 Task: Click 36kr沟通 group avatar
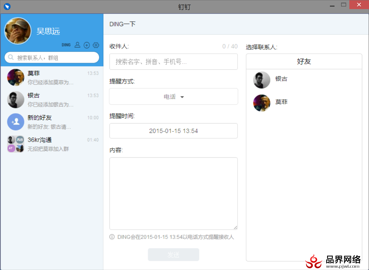pyautogui.click(x=15, y=144)
